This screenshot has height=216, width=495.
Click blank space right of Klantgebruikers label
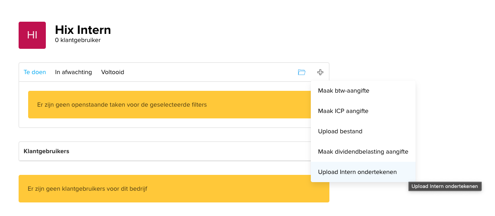[189, 151]
